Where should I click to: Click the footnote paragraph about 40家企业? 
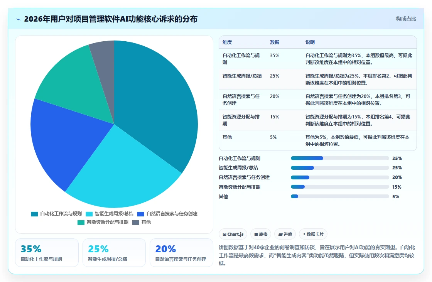317,255
